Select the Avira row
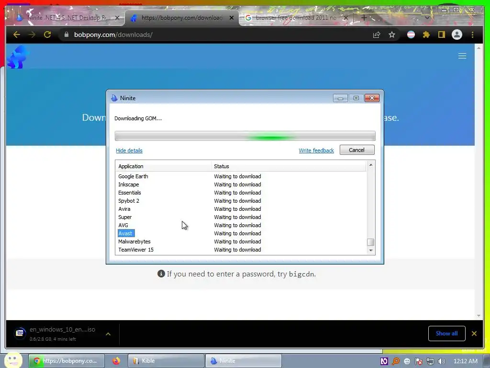This screenshot has width=490, height=368. pos(241,209)
